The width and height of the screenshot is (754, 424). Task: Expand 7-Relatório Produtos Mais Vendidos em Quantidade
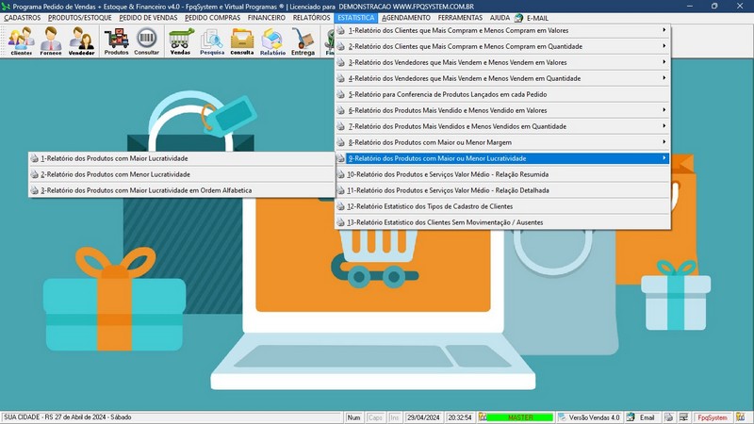502,126
